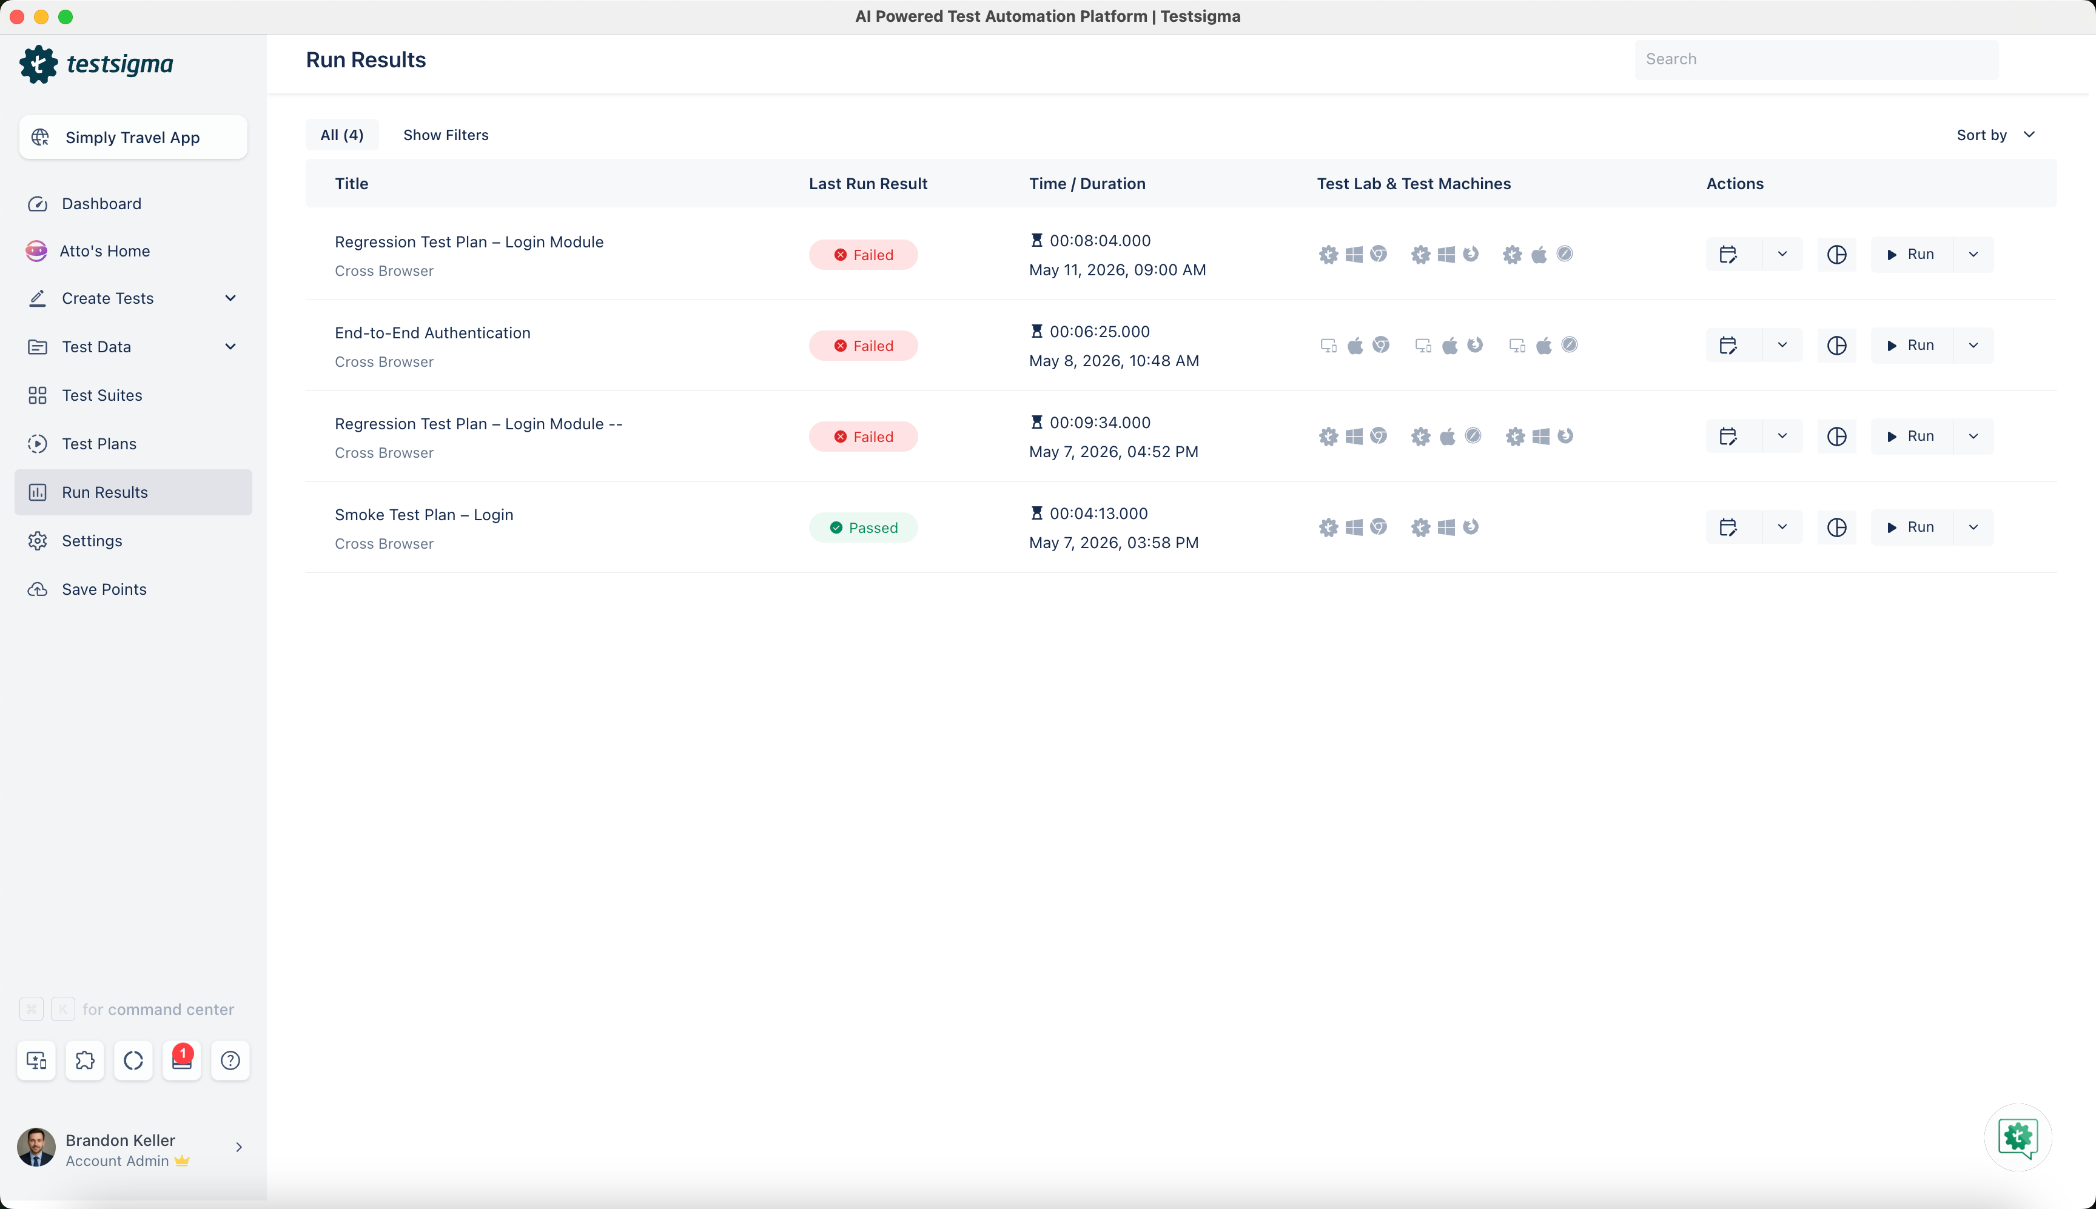This screenshot has height=1209, width=2096.
Task: Click schedule icon in 00:09:34 run row
Action: pos(1728,437)
